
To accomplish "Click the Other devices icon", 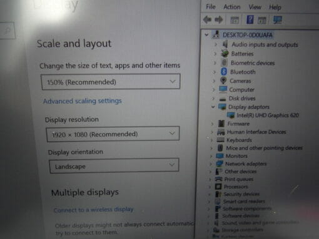I will pyautogui.click(x=219, y=172).
